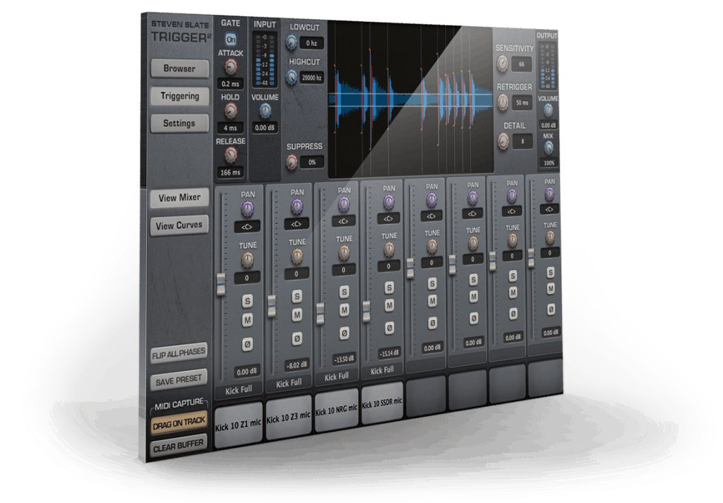Screen dimensions: 723x503
Task: Open the Settings page
Action: (x=179, y=123)
